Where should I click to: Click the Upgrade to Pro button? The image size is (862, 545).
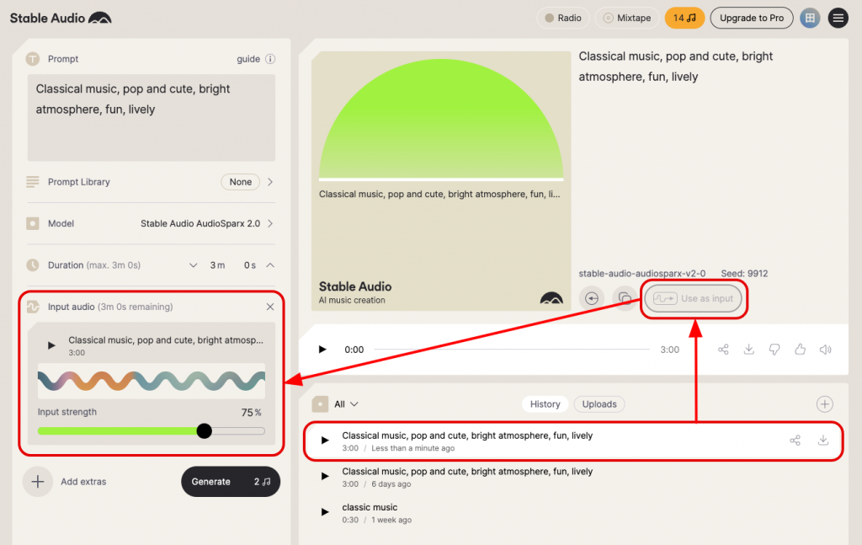[751, 18]
